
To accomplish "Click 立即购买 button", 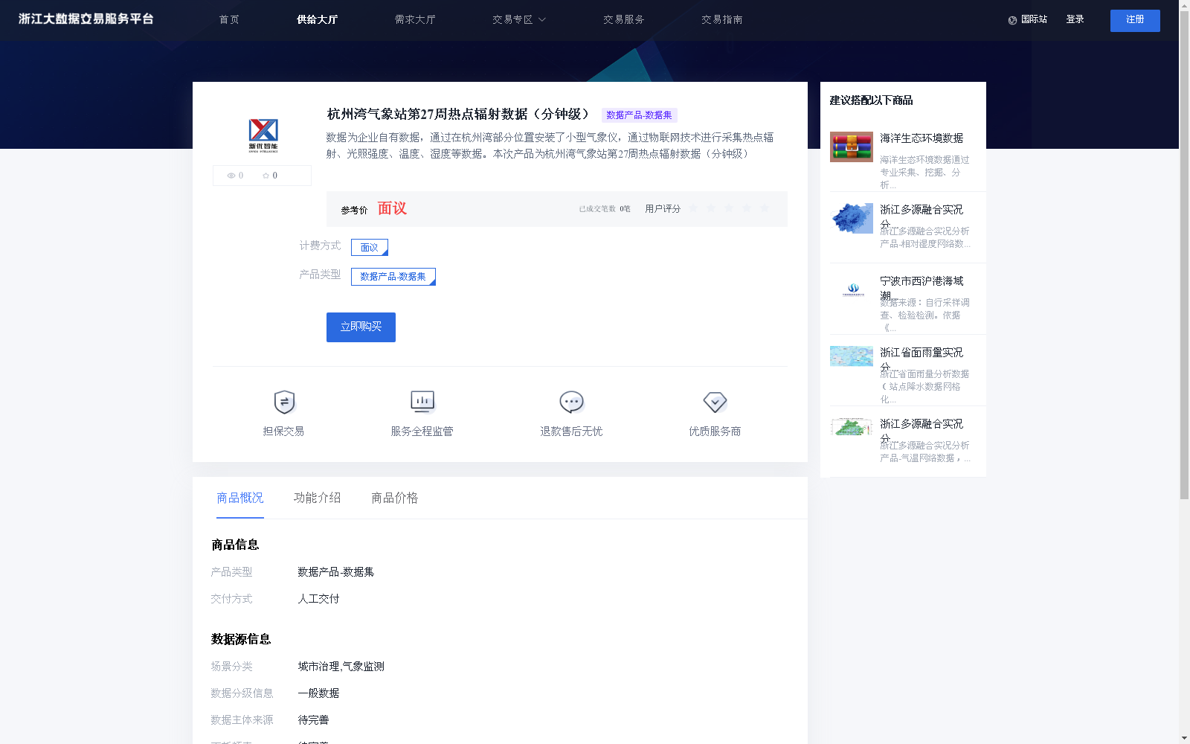I will [361, 327].
